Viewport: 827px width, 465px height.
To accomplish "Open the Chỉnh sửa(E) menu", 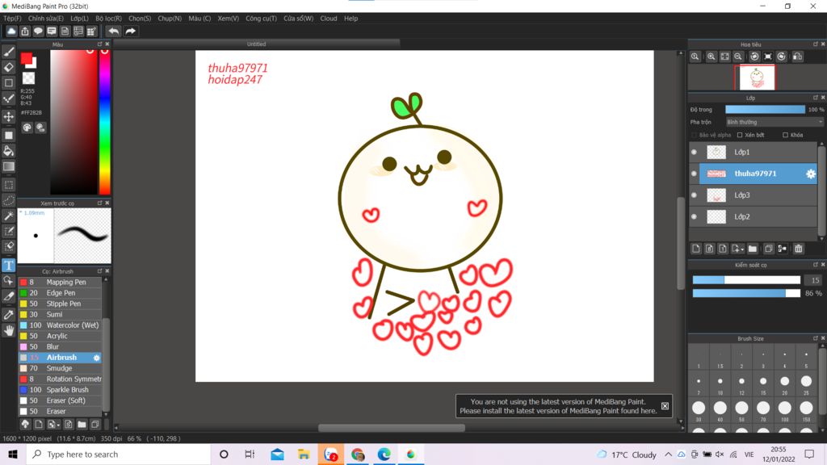I will [46, 19].
